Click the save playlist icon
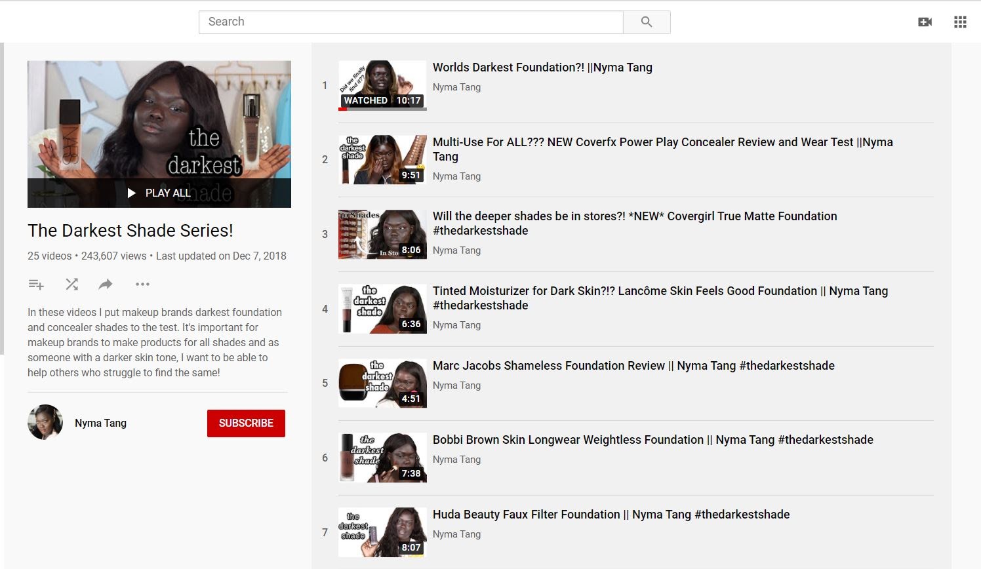The height and width of the screenshot is (569, 981). (36, 284)
